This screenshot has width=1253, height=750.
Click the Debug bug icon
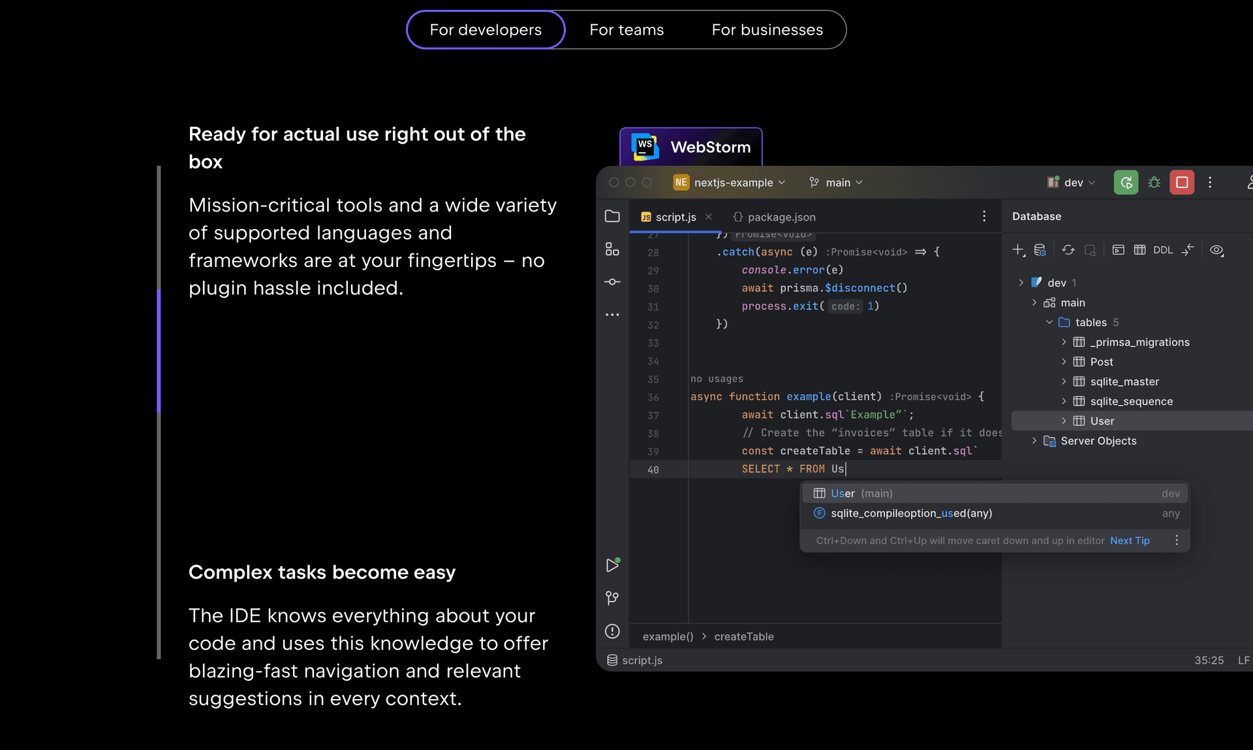[1154, 183]
